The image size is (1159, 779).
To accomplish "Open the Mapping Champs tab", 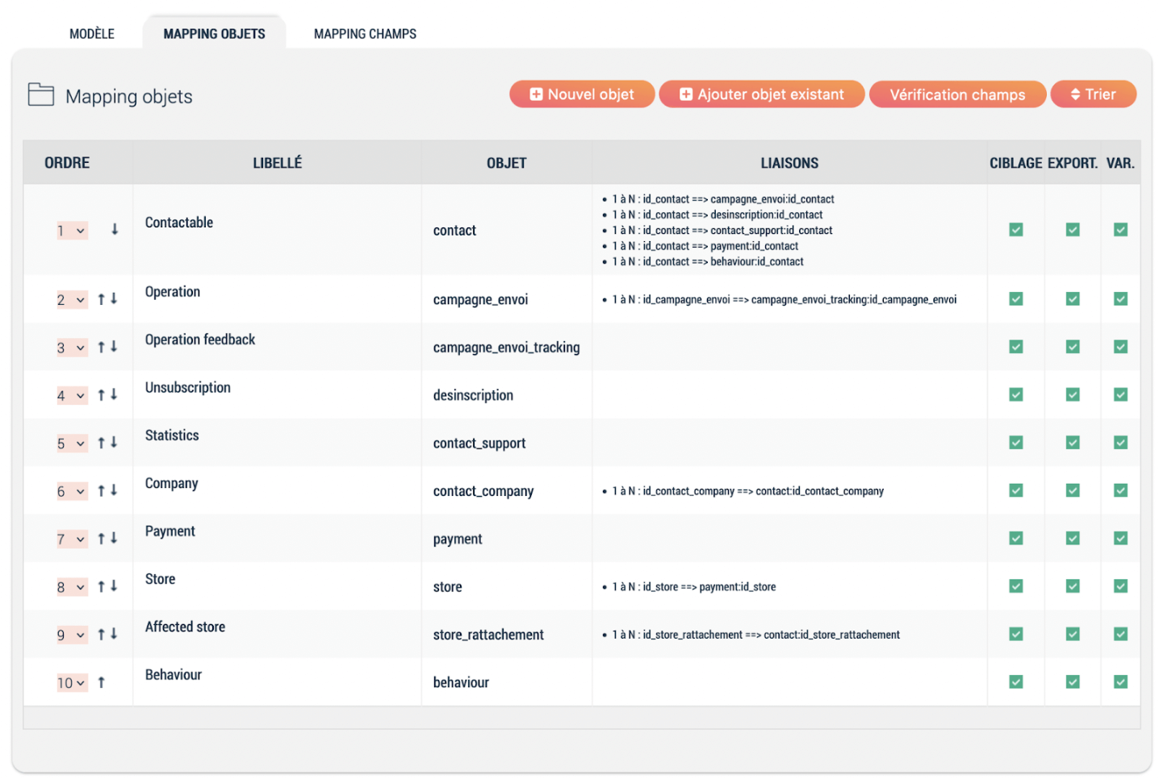I will pos(366,34).
